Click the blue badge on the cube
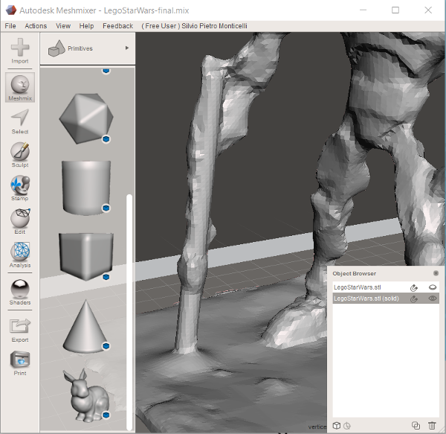446x434 pixels. tap(106, 277)
